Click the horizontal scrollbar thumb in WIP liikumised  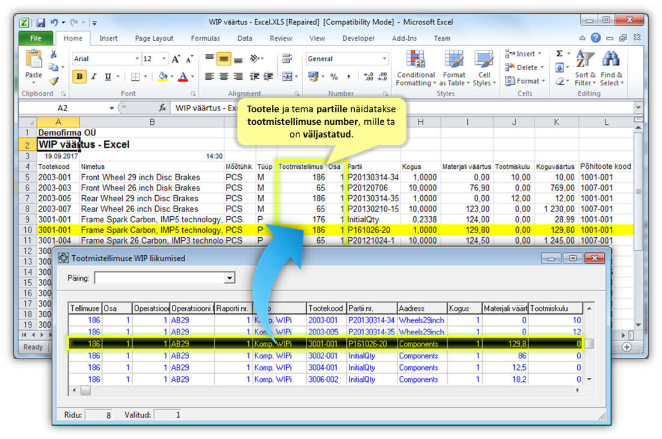(x=86, y=390)
